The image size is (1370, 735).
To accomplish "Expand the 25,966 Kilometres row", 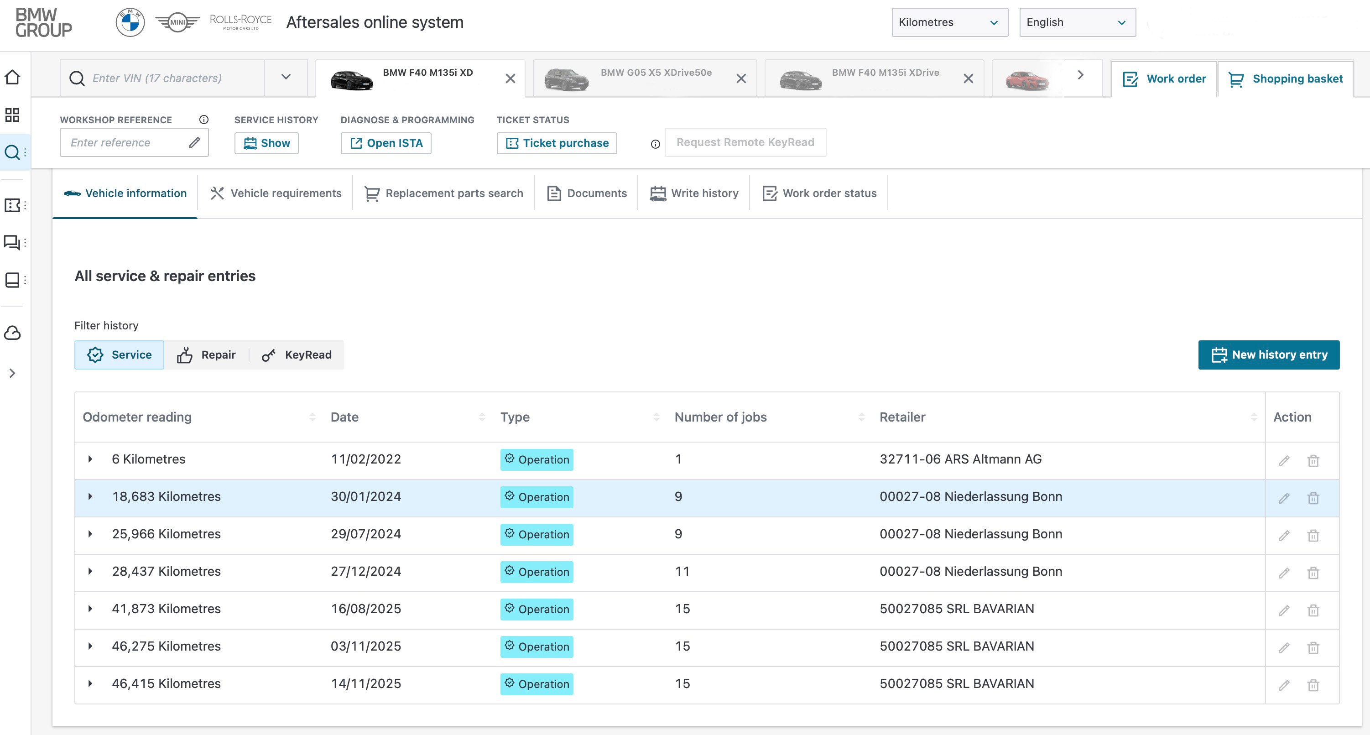I will (x=90, y=534).
